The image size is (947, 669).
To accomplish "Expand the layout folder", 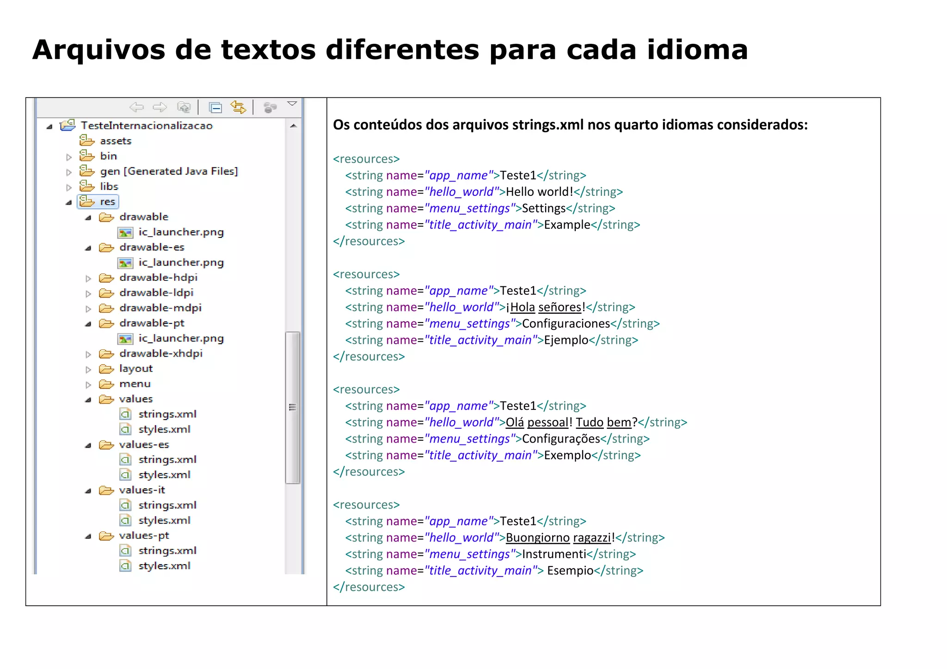I will [88, 370].
